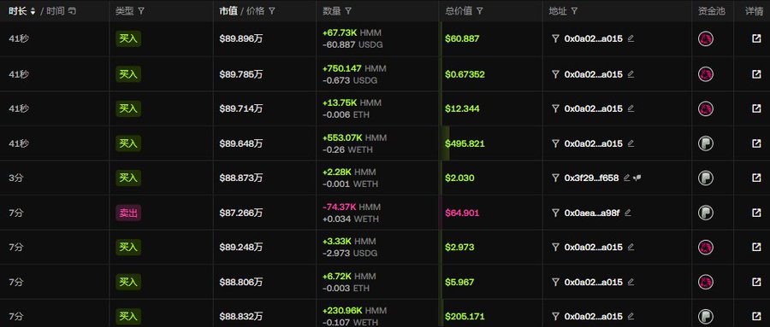Click the +553.07K HMM amount
This screenshot has width=770, height=327.
pyautogui.click(x=354, y=137)
